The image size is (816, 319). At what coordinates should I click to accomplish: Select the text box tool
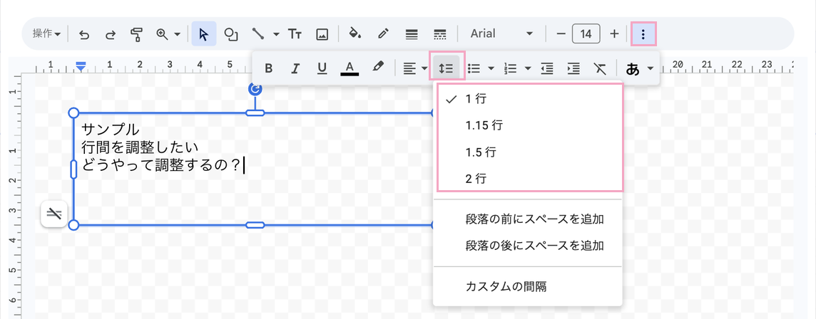point(295,34)
